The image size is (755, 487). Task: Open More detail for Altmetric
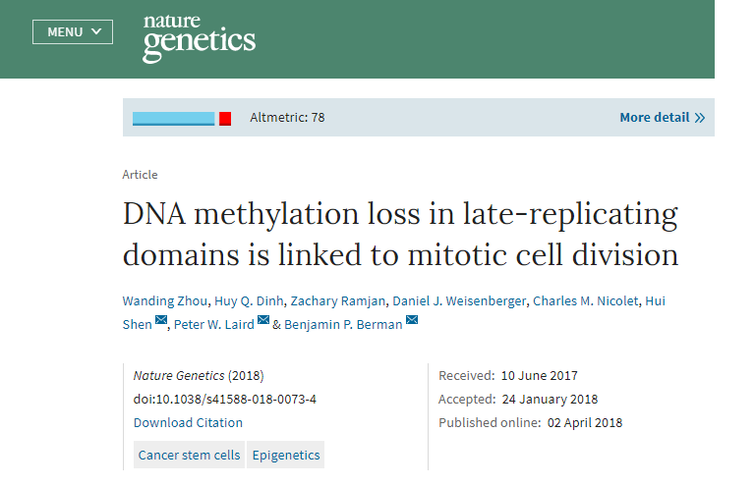coord(662,117)
